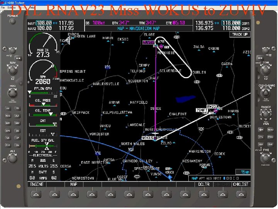This screenshot has width=278, height=209.
Task: Select the DCLTR softkey label
Action: pyautogui.click(x=204, y=184)
